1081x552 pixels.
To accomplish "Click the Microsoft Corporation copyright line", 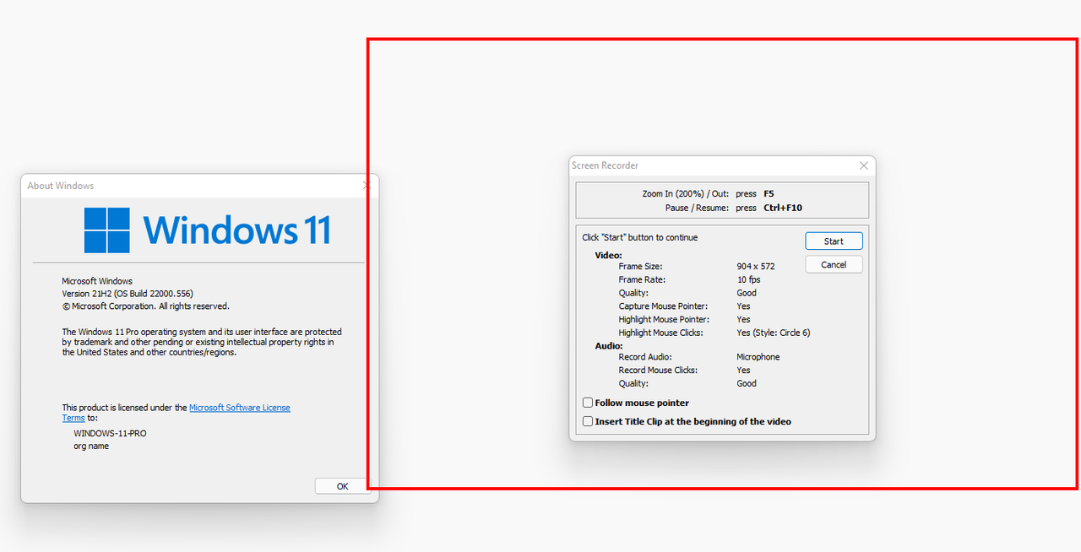I will tap(145, 306).
